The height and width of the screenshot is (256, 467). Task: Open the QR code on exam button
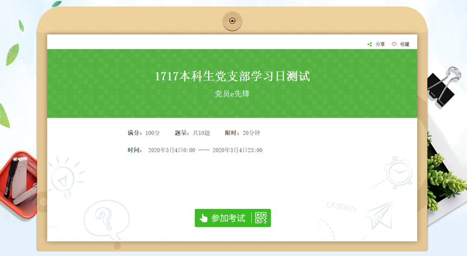tap(261, 218)
